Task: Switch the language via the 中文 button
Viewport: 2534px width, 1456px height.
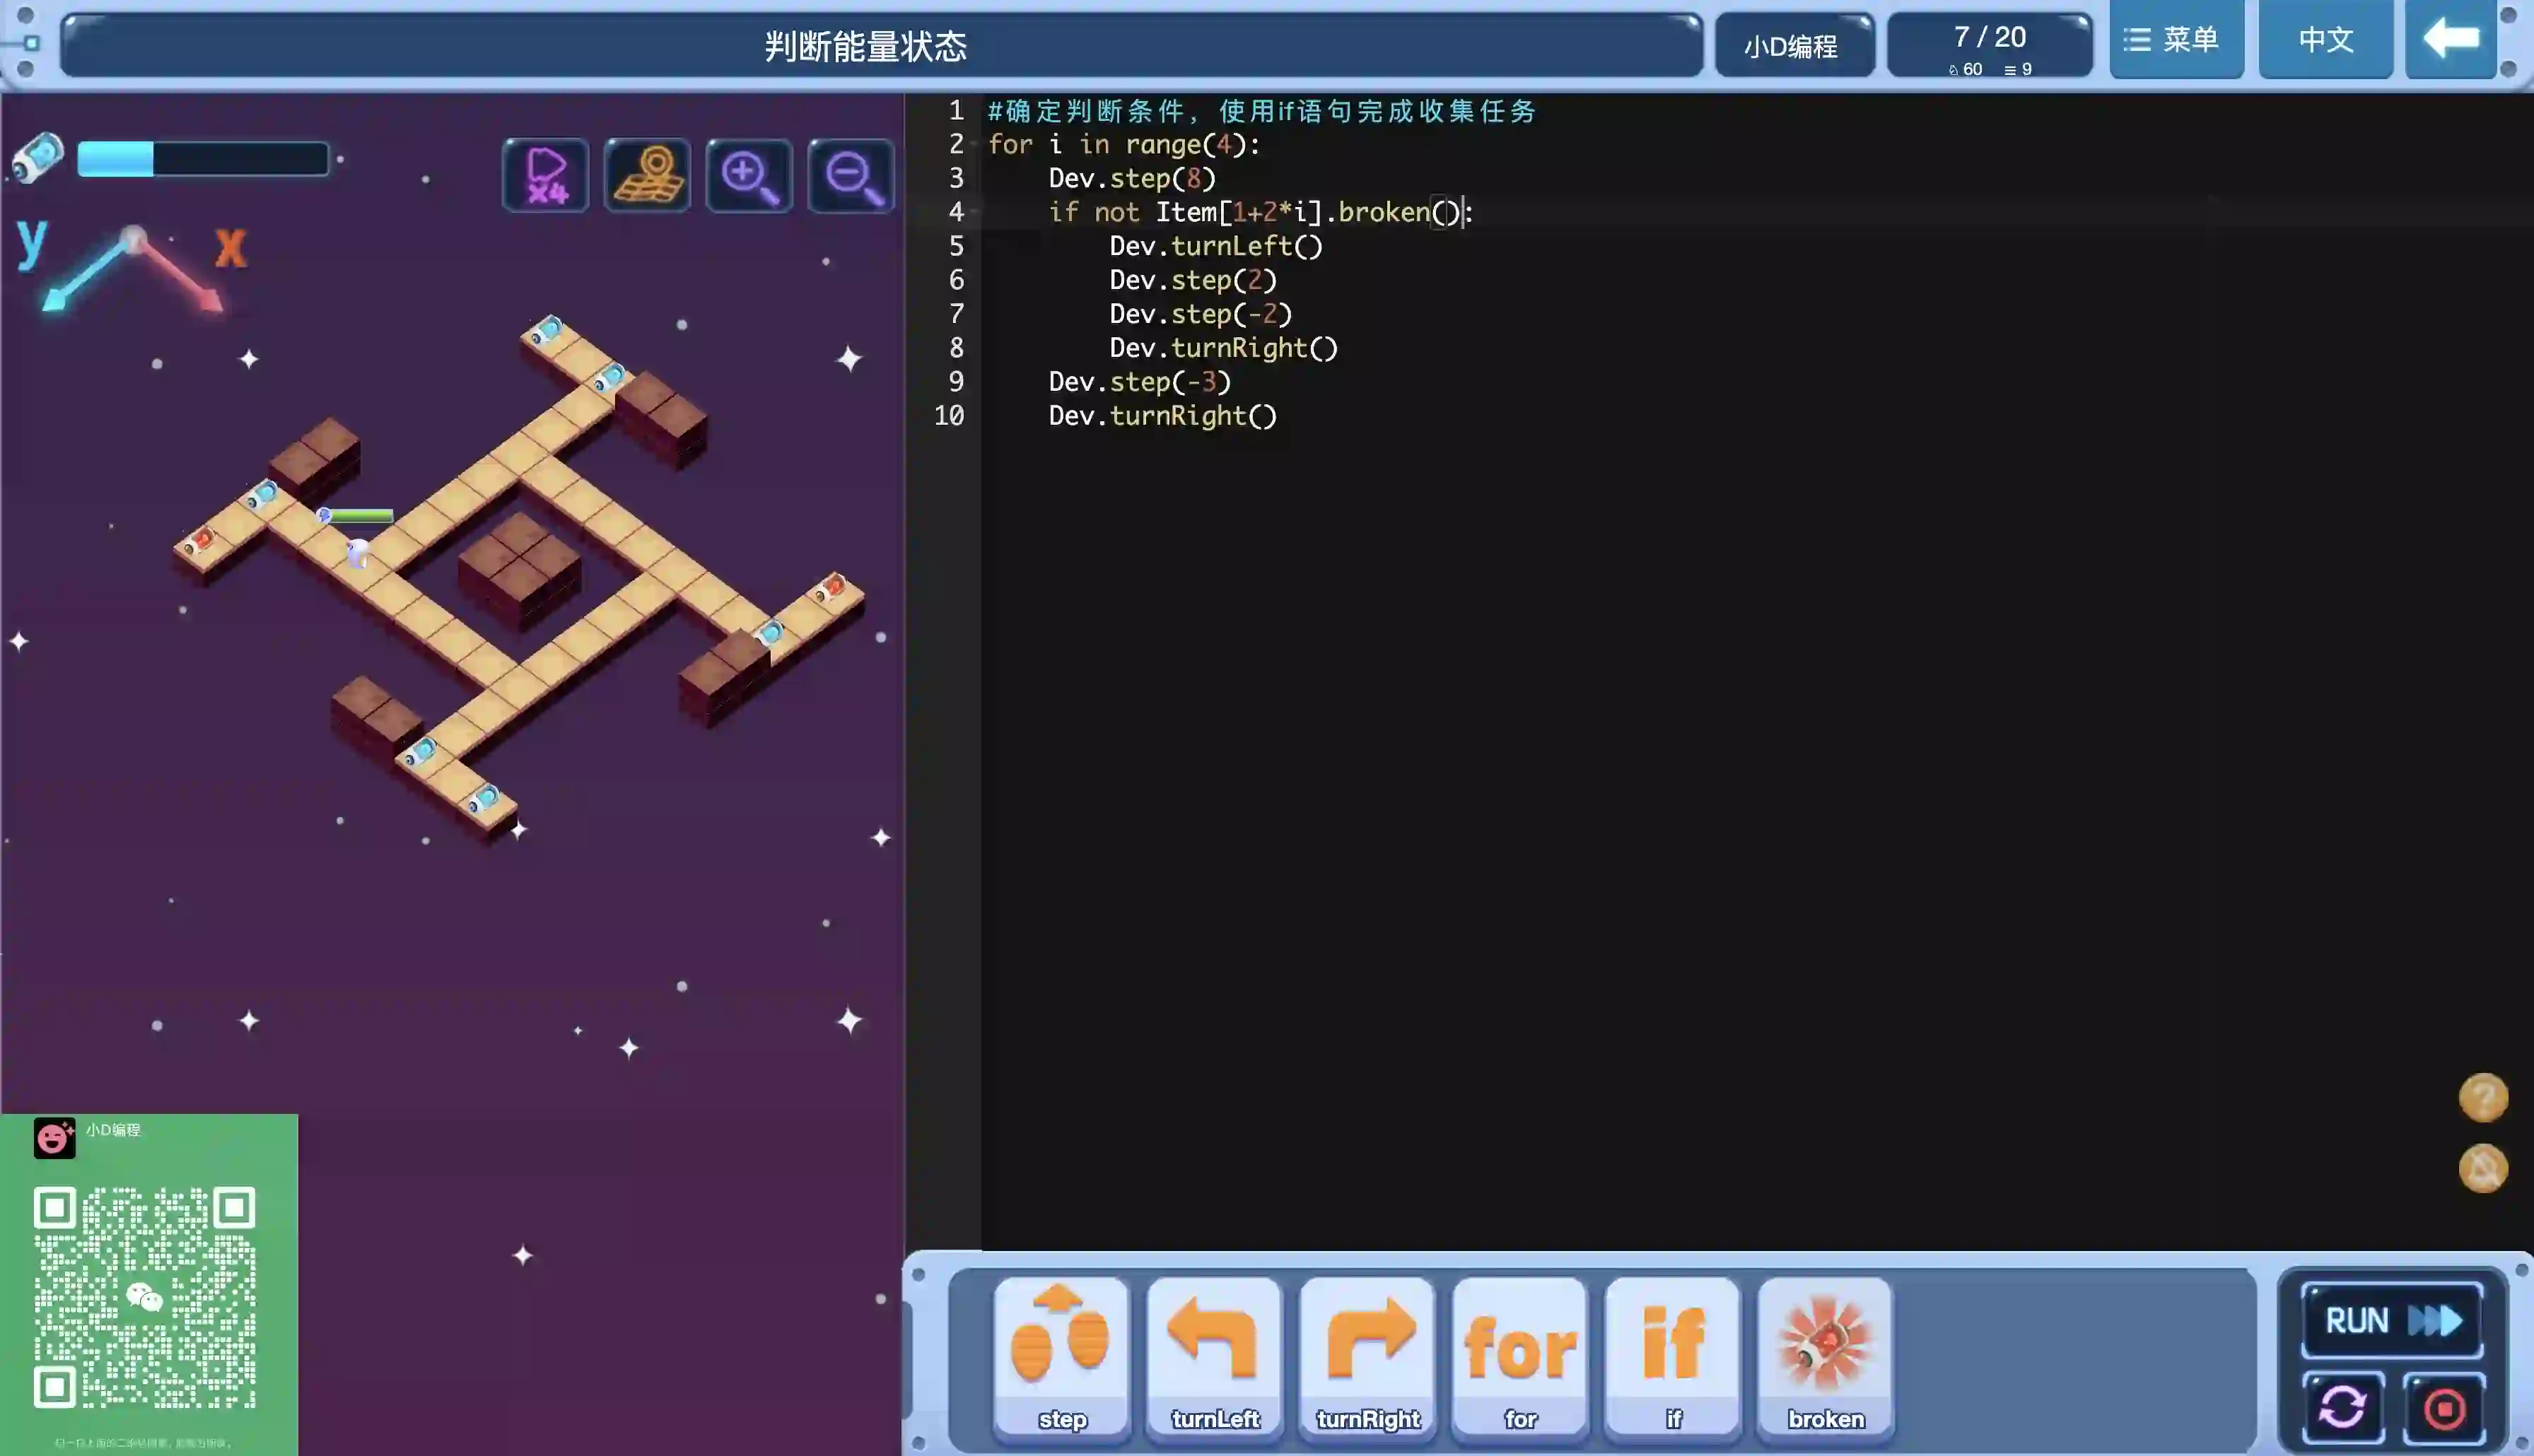Action: coord(2325,40)
